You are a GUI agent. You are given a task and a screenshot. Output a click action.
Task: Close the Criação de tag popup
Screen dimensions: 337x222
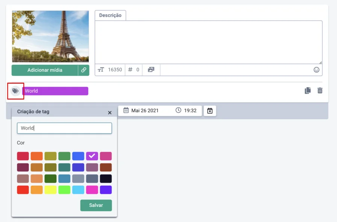click(110, 112)
